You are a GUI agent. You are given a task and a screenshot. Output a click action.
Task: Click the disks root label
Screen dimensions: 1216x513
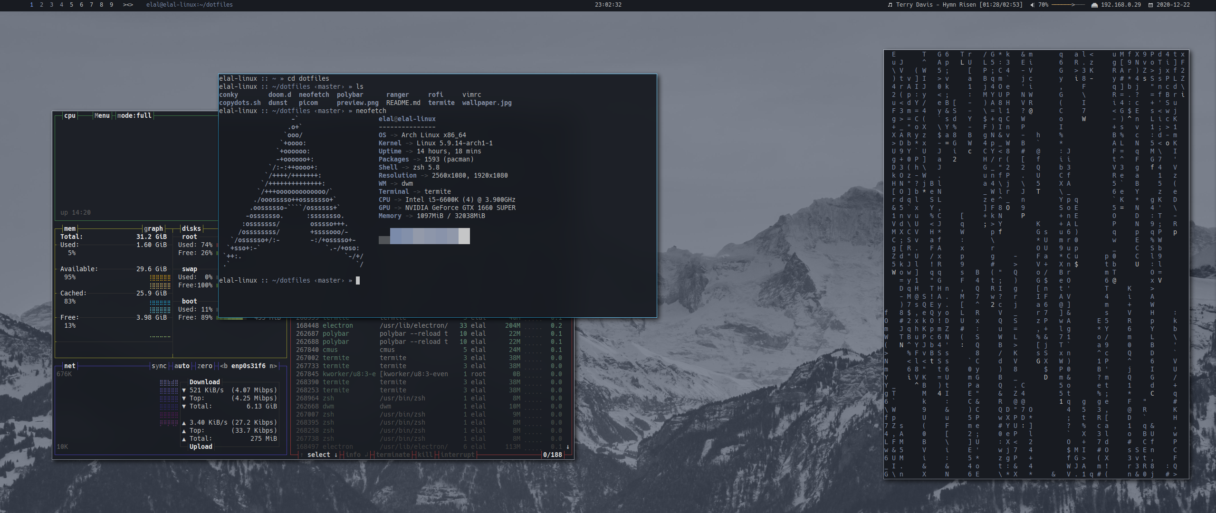[x=190, y=237]
